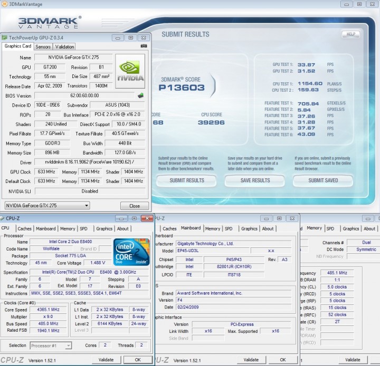Open Caches tab in middle CPU-Z window

(x=169, y=228)
